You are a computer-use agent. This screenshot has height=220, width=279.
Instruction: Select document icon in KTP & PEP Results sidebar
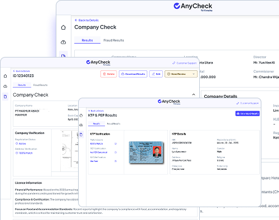(x=81, y=135)
